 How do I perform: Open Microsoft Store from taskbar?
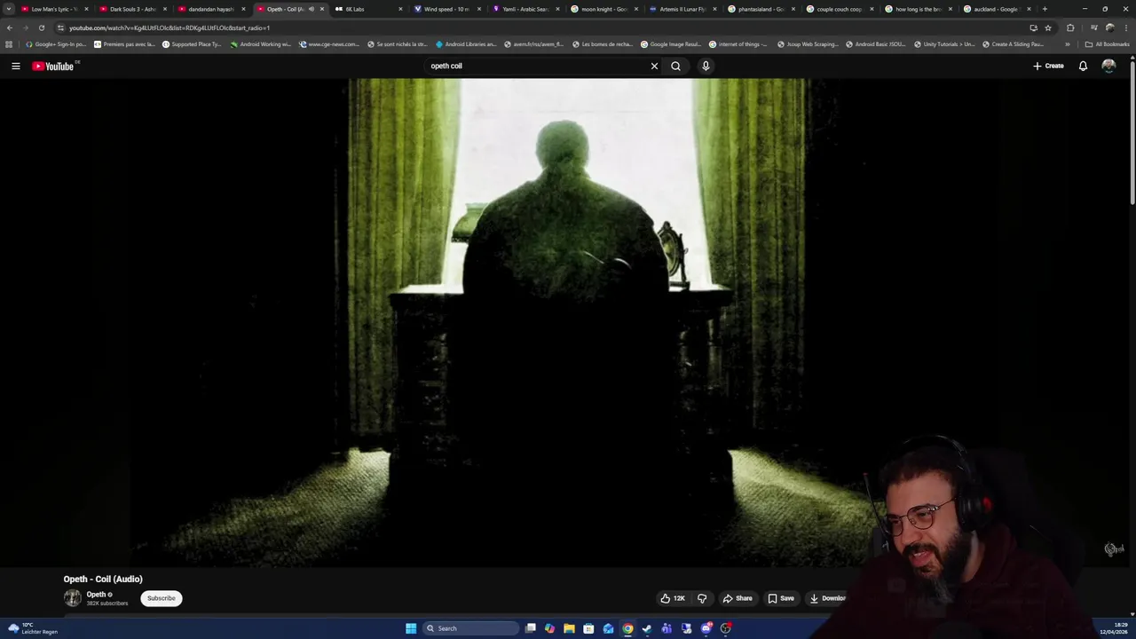tap(588, 628)
